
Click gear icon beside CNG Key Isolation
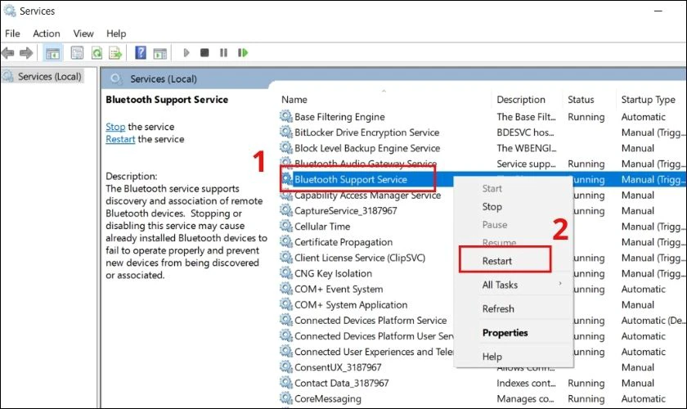pyautogui.click(x=286, y=273)
